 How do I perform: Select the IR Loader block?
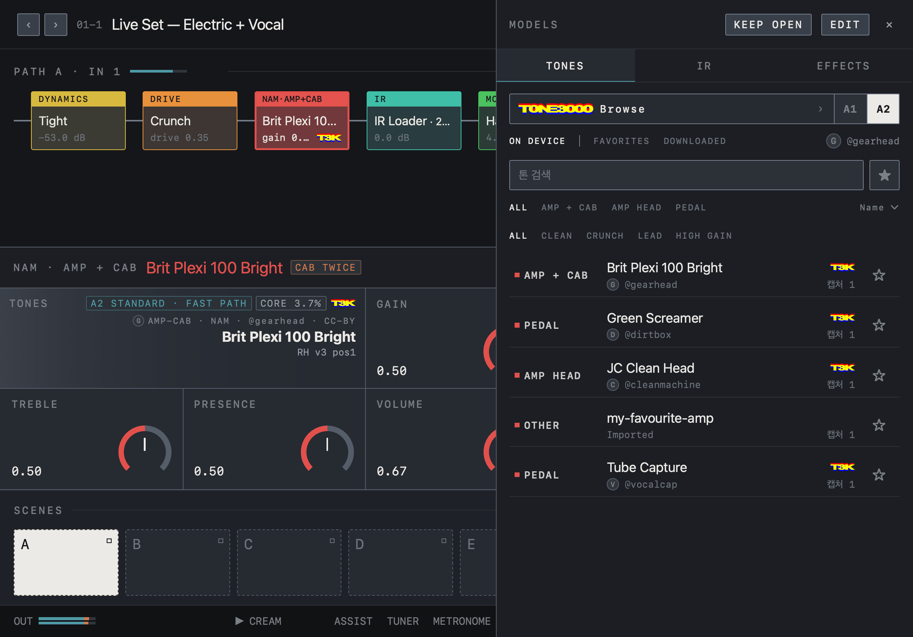[414, 121]
